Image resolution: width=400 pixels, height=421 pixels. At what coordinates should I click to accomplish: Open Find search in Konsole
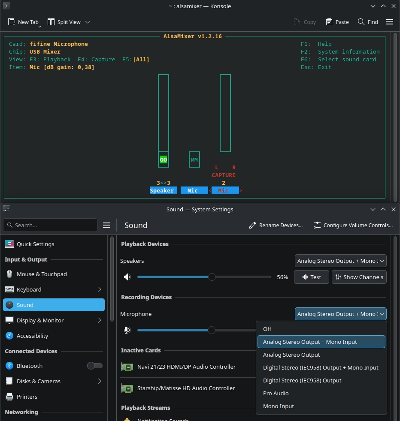click(x=368, y=22)
